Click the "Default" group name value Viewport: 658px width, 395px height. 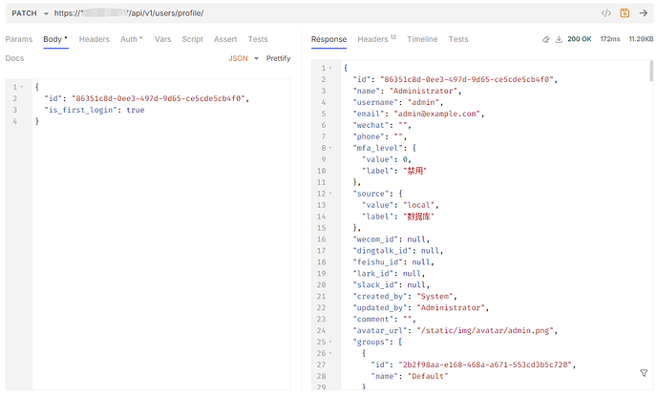pyautogui.click(x=428, y=376)
